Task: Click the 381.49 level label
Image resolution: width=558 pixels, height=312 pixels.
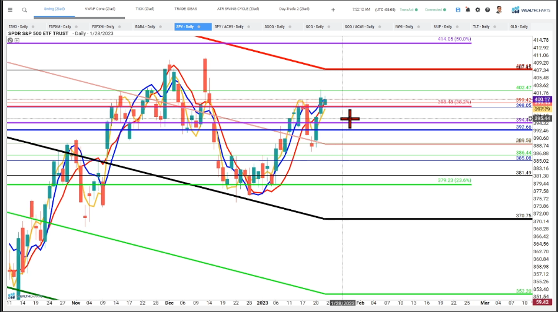Action: [x=523, y=173]
